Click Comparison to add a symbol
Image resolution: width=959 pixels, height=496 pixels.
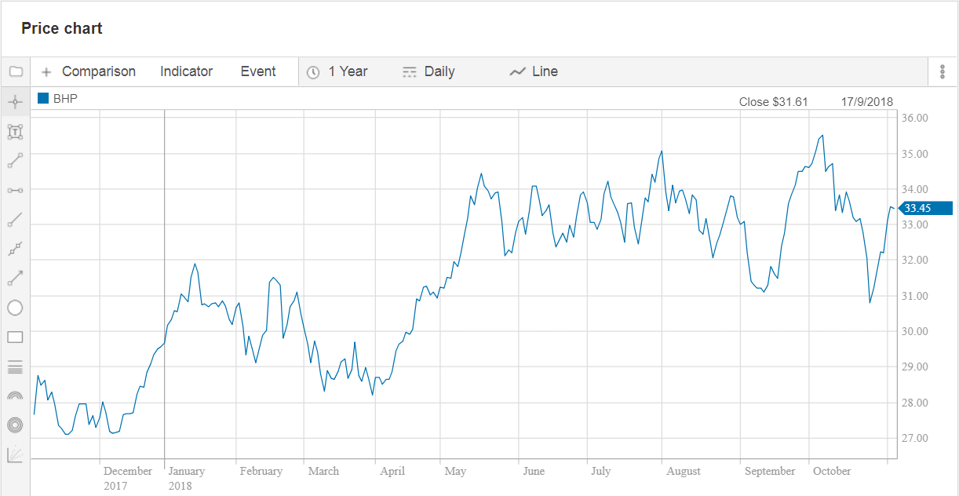pos(89,71)
